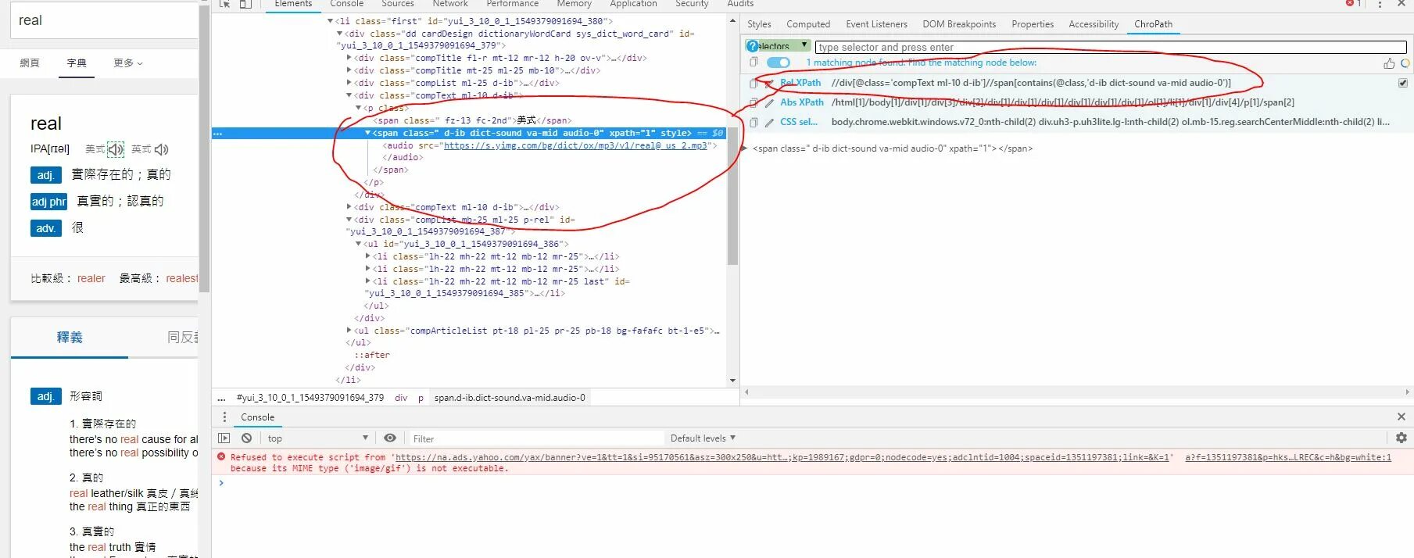1414x558 pixels.
Task: Click the ellipsis on the highlighted span row
Action: pyautogui.click(x=218, y=133)
